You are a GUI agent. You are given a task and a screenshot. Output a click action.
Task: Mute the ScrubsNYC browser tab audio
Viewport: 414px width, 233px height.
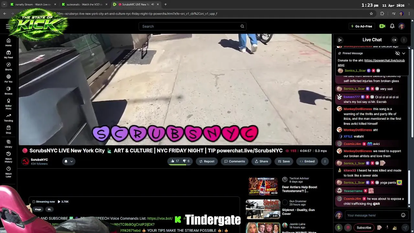(153, 5)
